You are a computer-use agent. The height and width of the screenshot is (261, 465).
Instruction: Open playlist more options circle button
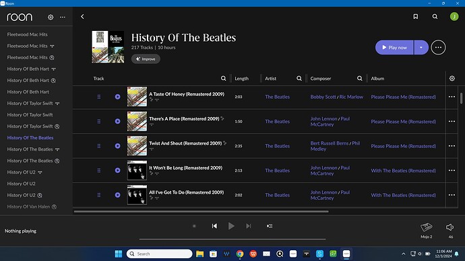(x=438, y=47)
